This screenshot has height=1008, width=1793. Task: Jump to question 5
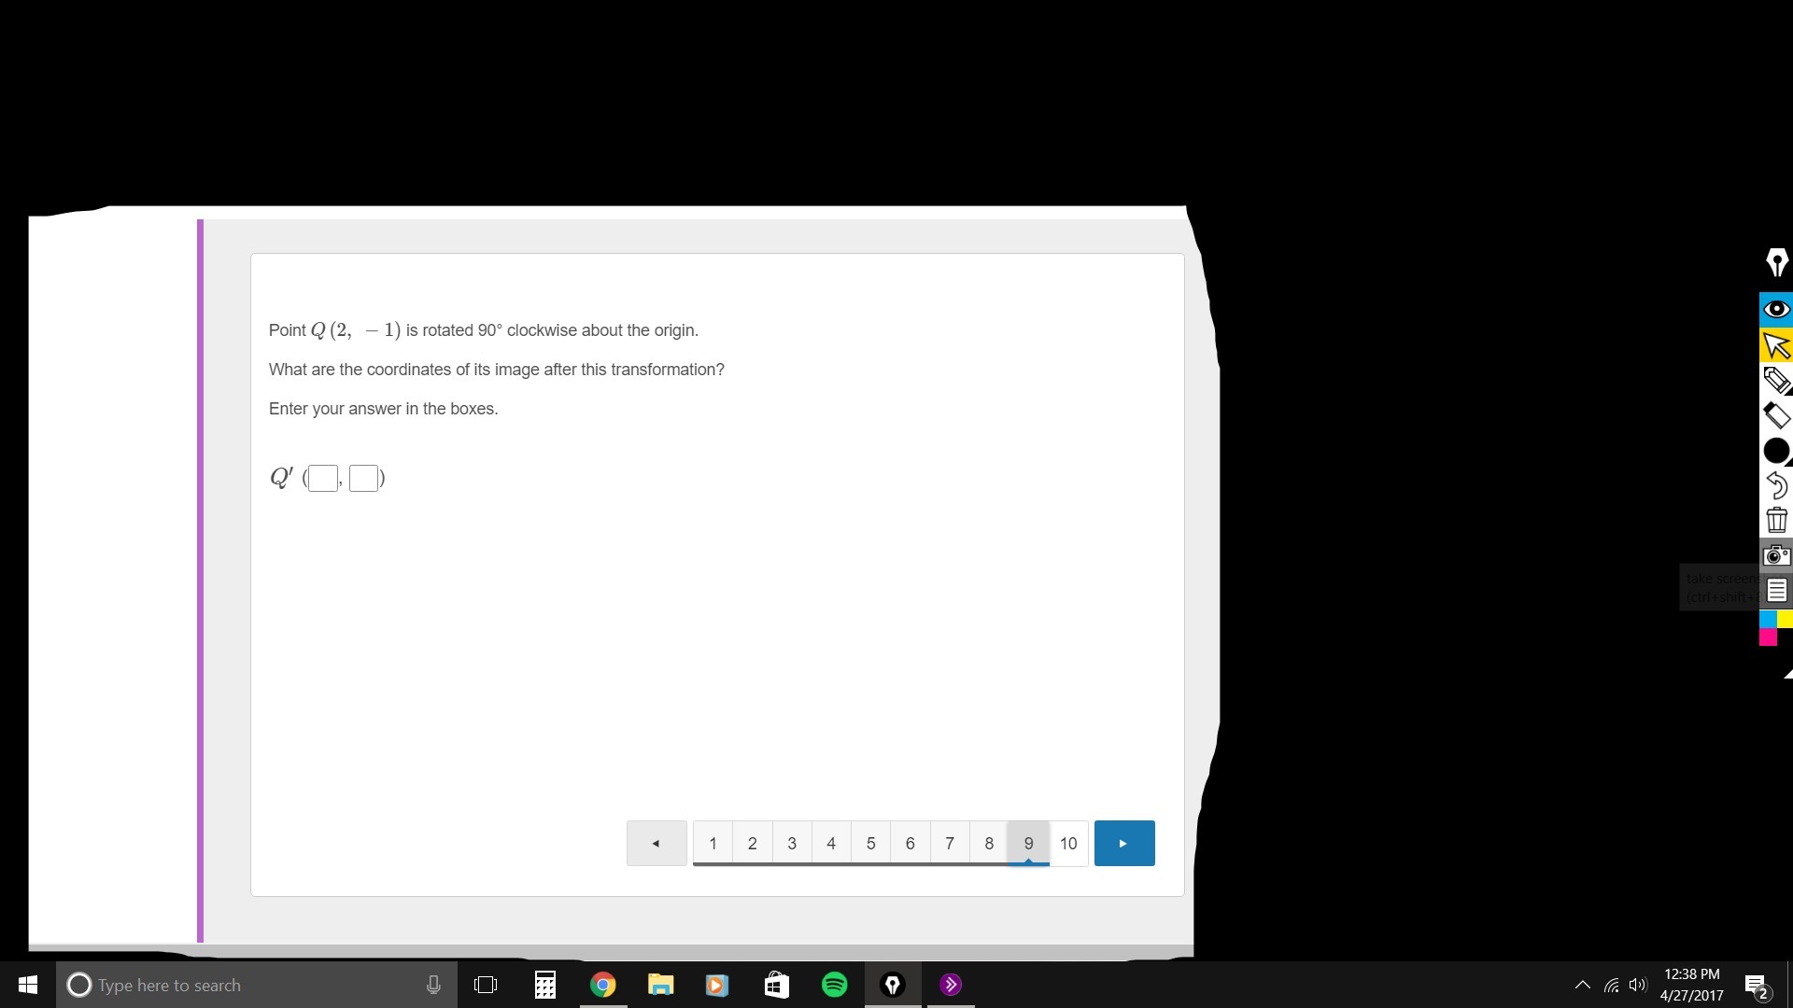[x=870, y=844]
